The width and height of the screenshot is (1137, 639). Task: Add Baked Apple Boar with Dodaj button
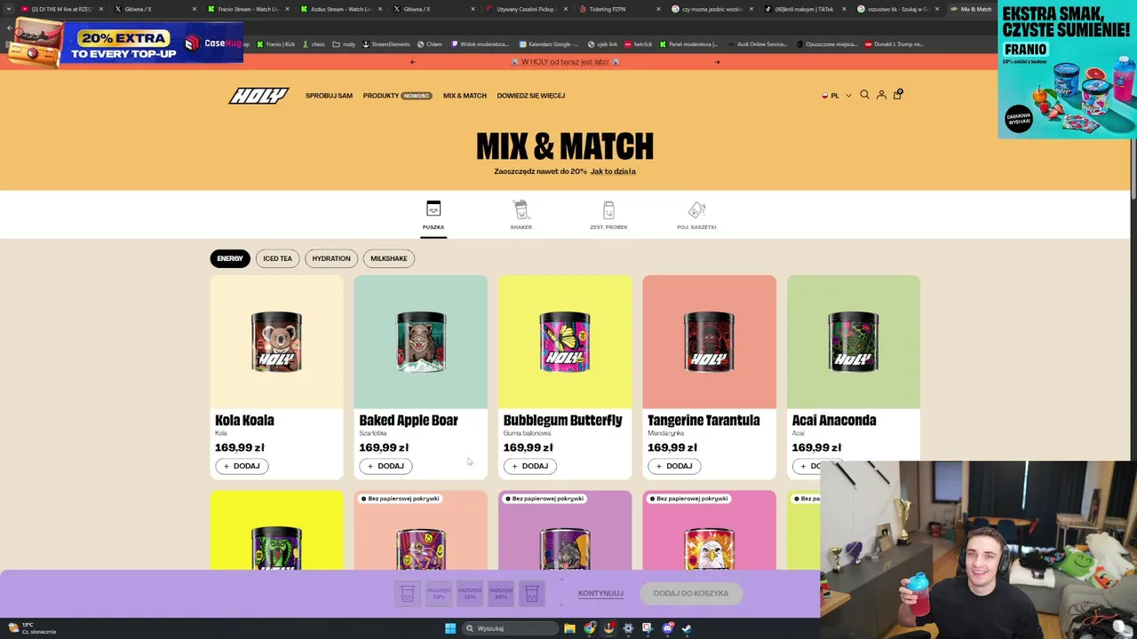(x=386, y=466)
